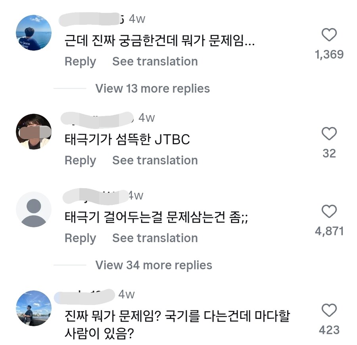
Task: Open the '4,871' likes list
Action: (x=329, y=230)
